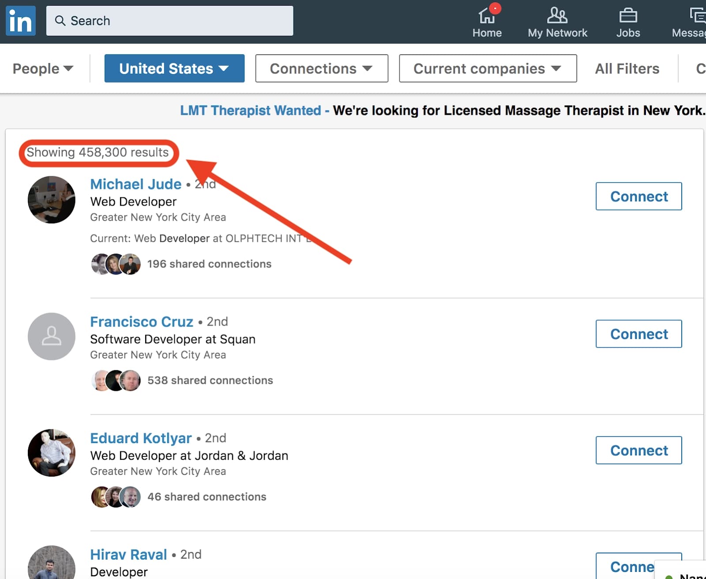The image size is (706, 579).
Task: Click the search magnifier icon
Action: (x=61, y=20)
